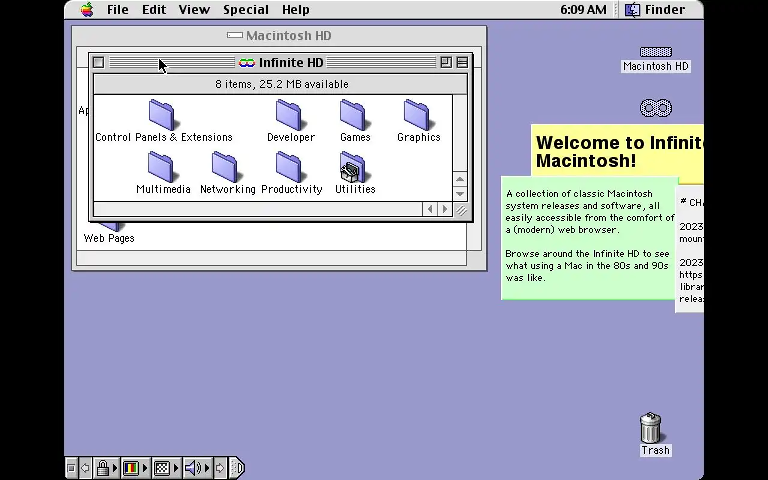Click the Infinite HD scroll down arrow
768x480 pixels.
coord(460,194)
